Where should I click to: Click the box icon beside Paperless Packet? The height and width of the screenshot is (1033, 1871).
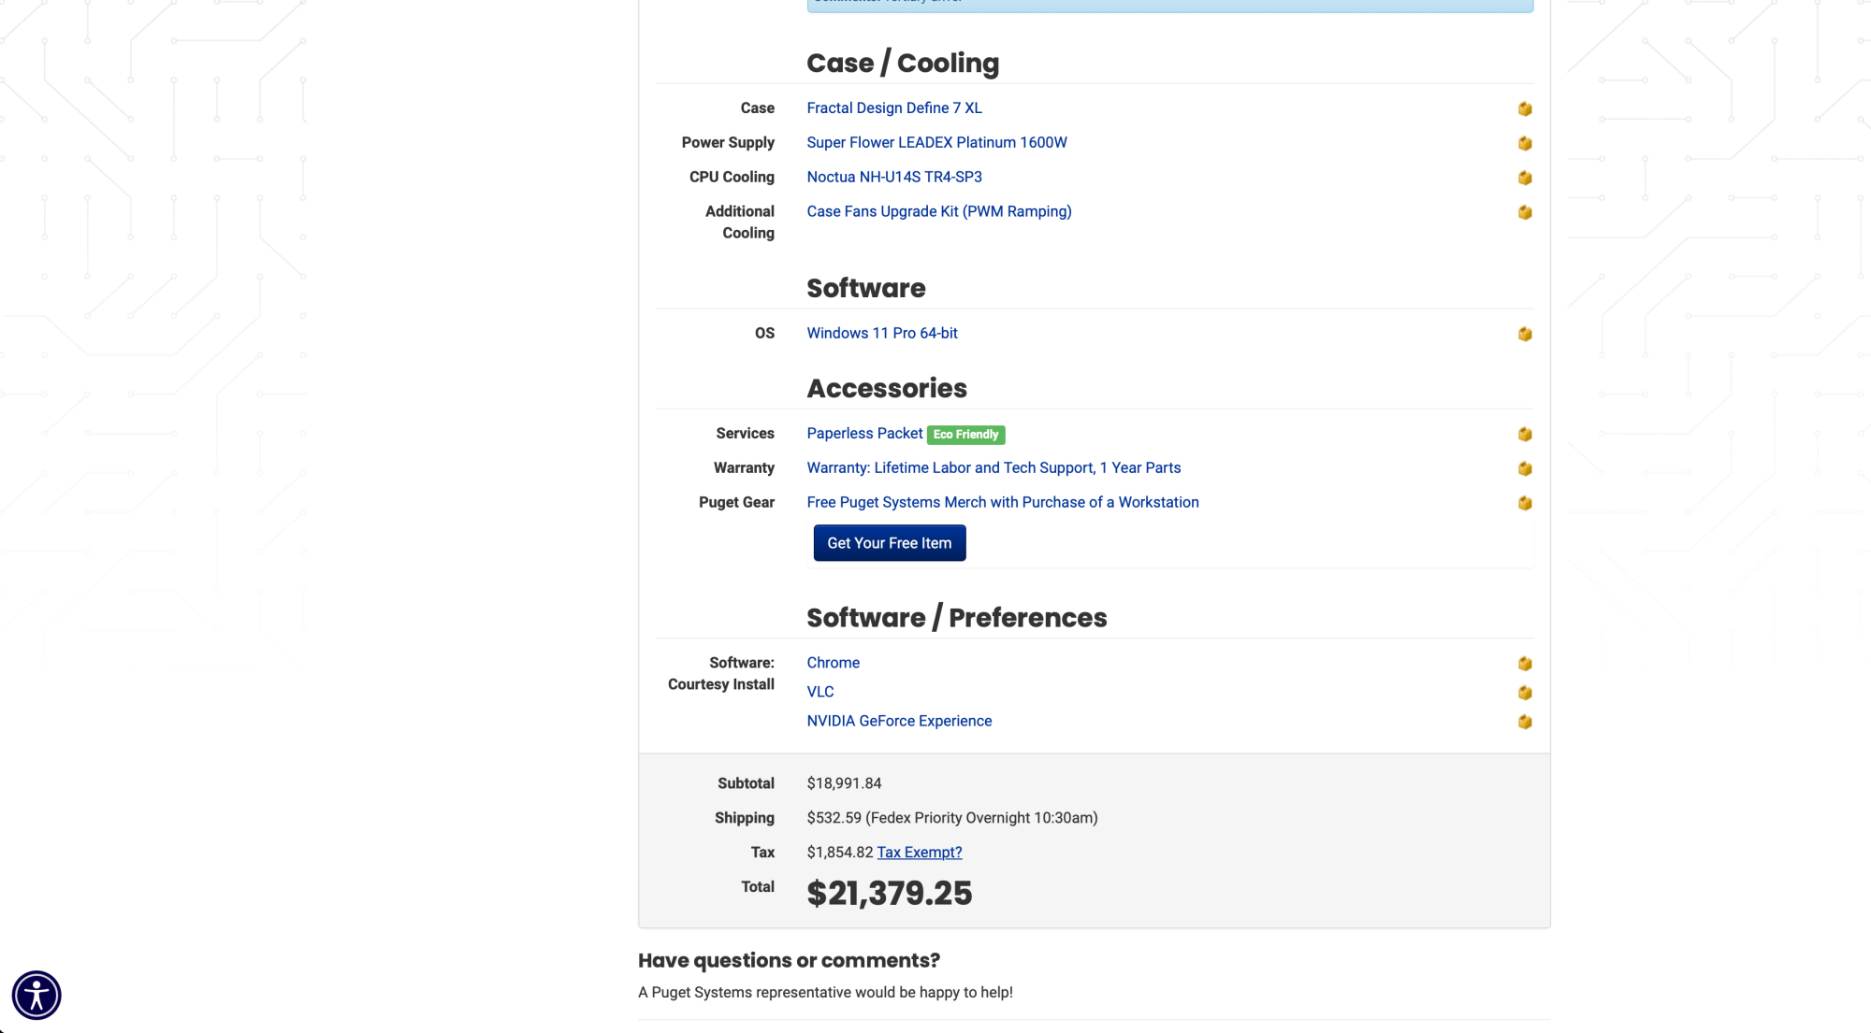[x=1524, y=434]
